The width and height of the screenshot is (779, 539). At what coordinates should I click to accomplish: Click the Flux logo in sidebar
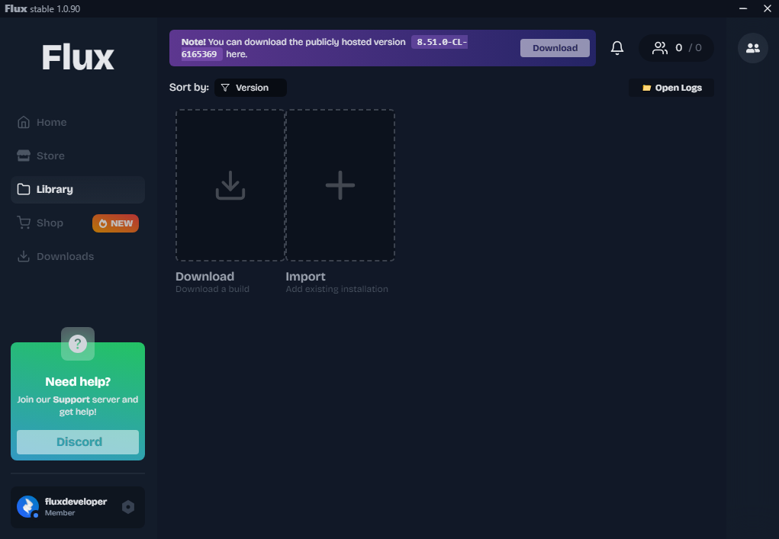point(78,57)
